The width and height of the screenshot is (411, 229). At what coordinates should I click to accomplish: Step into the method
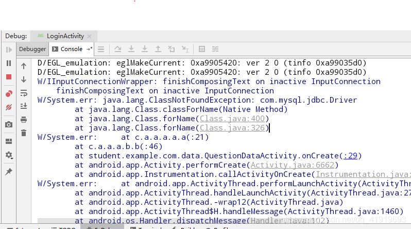point(131,49)
